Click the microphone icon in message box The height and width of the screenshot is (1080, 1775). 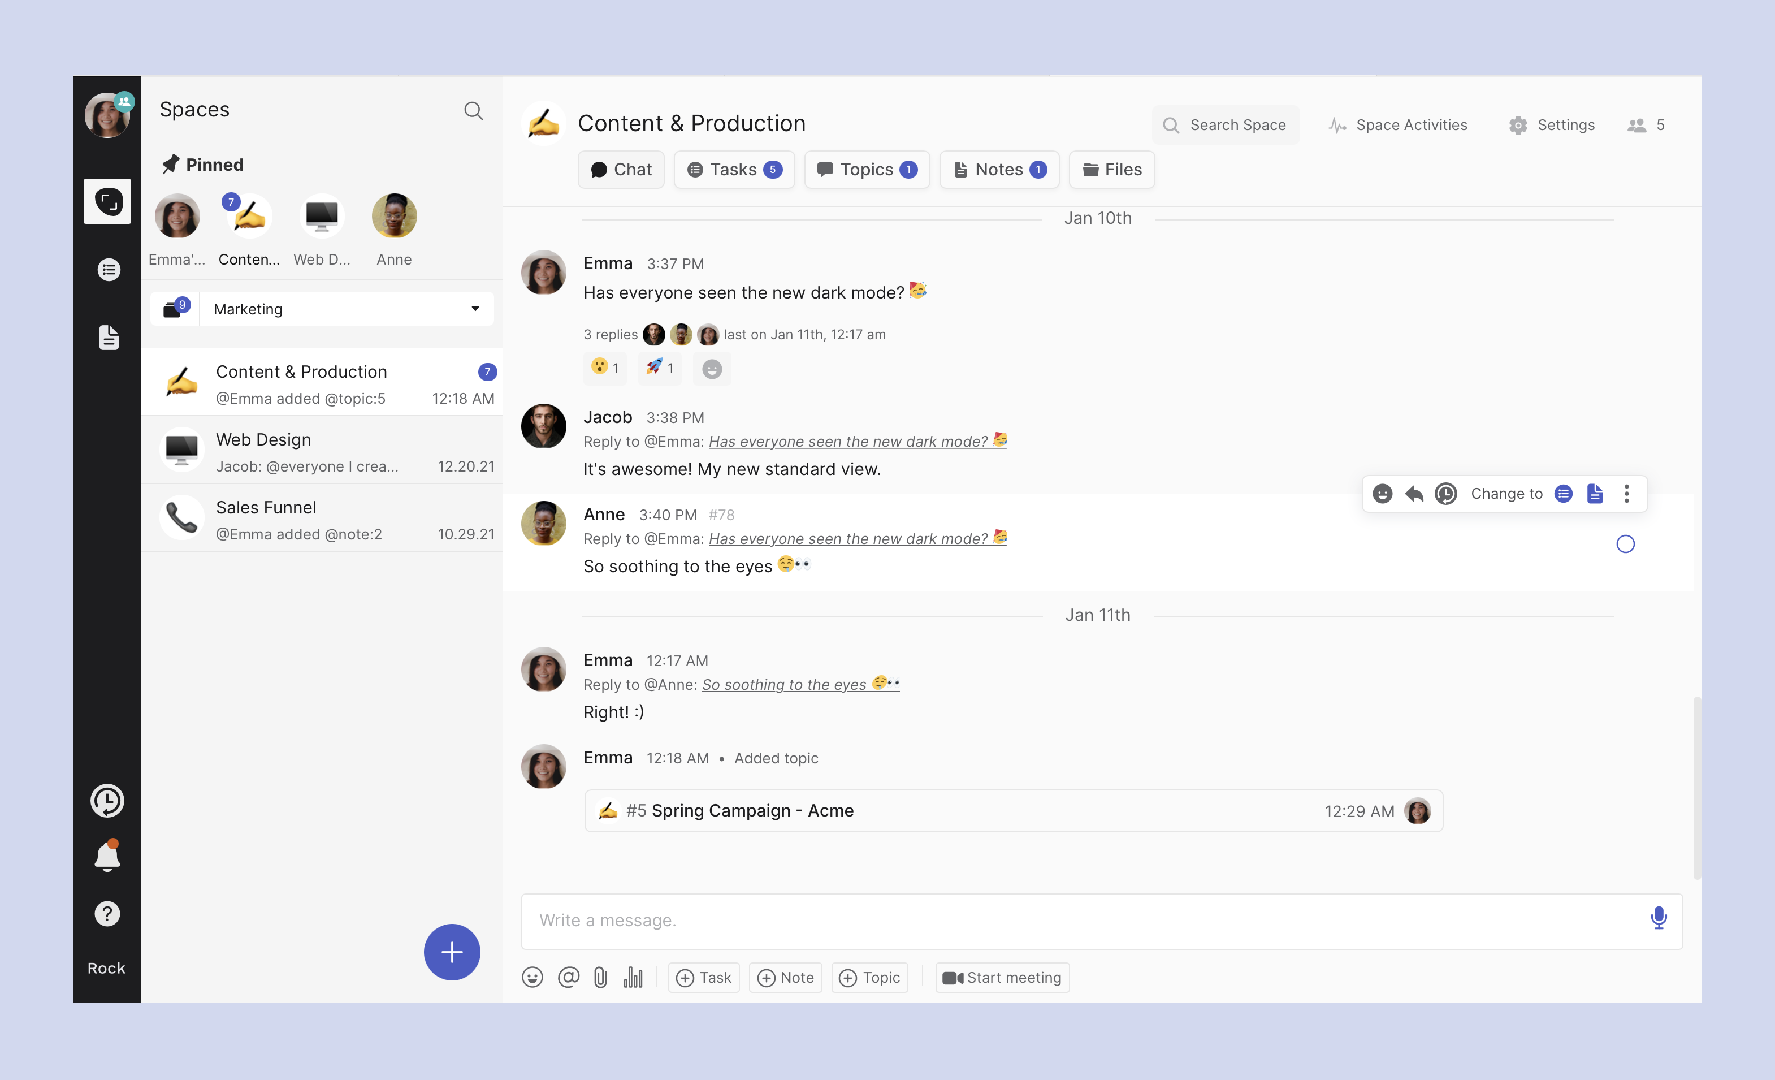tap(1659, 918)
